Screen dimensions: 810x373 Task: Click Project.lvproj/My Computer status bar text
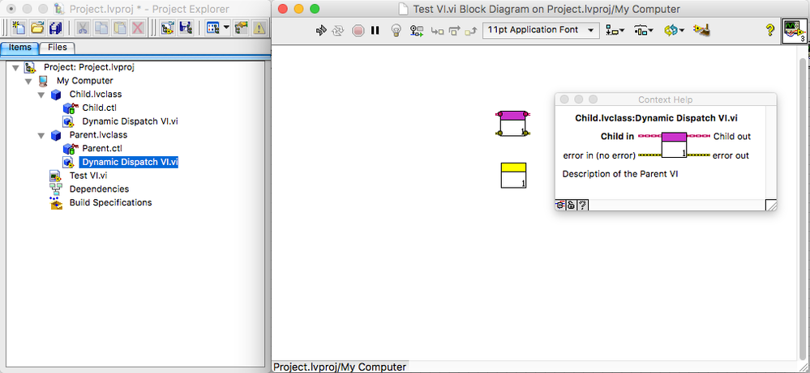pyautogui.click(x=340, y=367)
